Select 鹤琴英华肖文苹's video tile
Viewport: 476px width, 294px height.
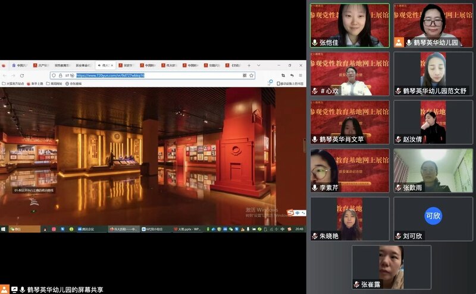[x=350, y=122]
